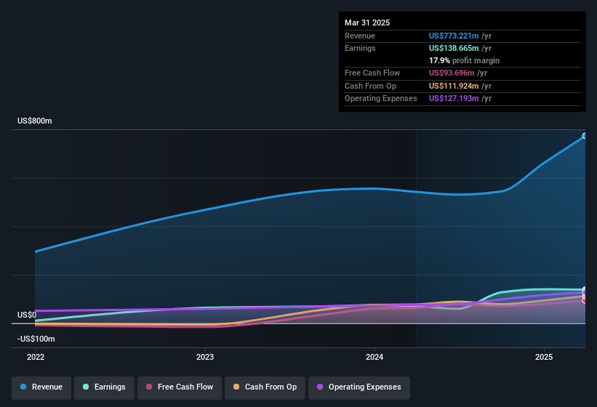Click the Free Cash Flow end-point marker
This screenshot has width=597, height=407.
click(585, 301)
